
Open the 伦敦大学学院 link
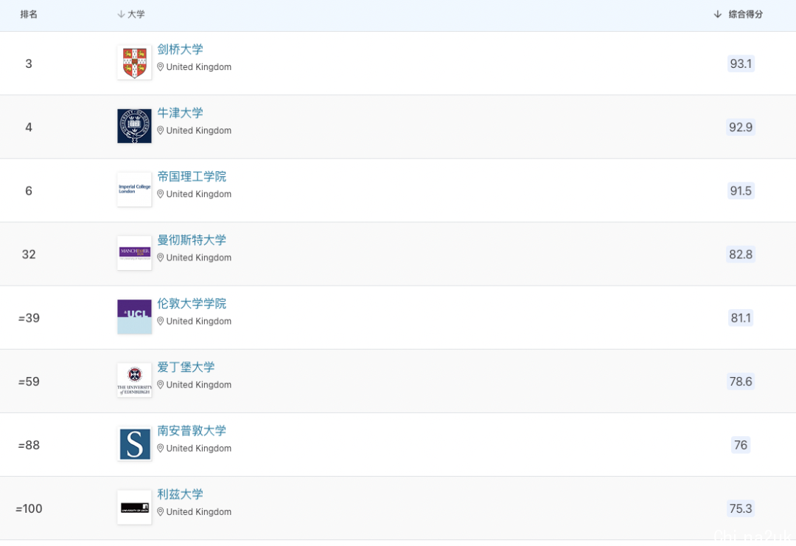pyautogui.click(x=192, y=303)
